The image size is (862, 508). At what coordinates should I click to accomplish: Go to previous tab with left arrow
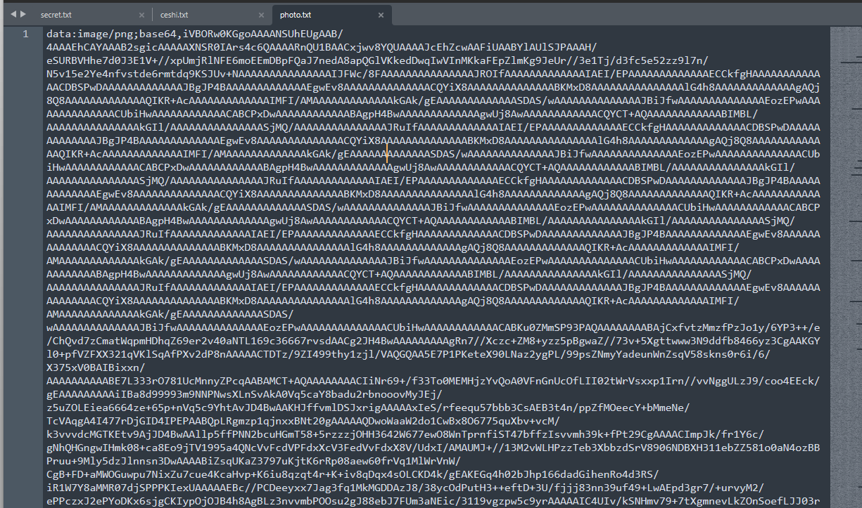click(13, 14)
